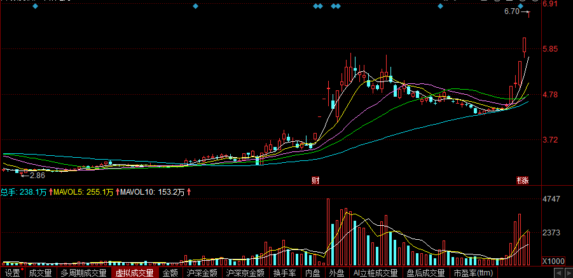
Task: Select the 内盘 tab
Action: (313, 273)
